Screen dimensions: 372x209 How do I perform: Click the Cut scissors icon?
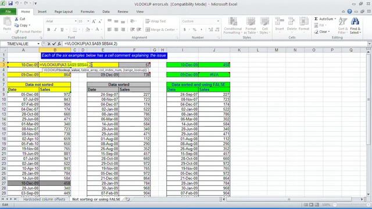(x=16, y=19)
